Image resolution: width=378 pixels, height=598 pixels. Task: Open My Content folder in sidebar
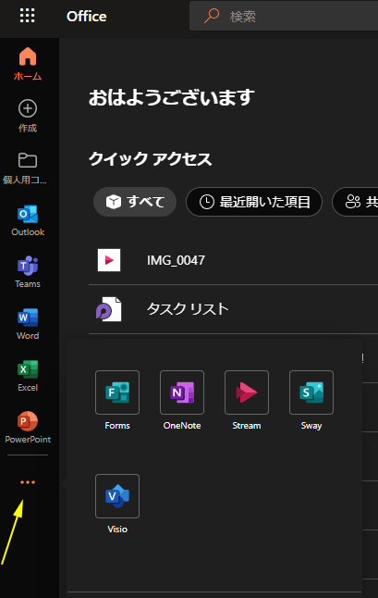25,168
